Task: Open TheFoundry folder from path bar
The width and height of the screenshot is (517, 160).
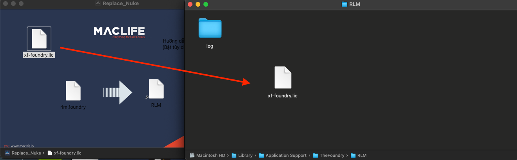Action: pyautogui.click(x=332, y=155)
